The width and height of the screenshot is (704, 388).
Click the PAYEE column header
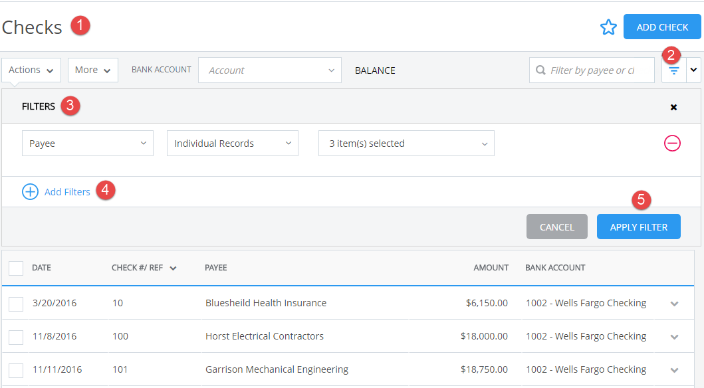pos(216,268)
